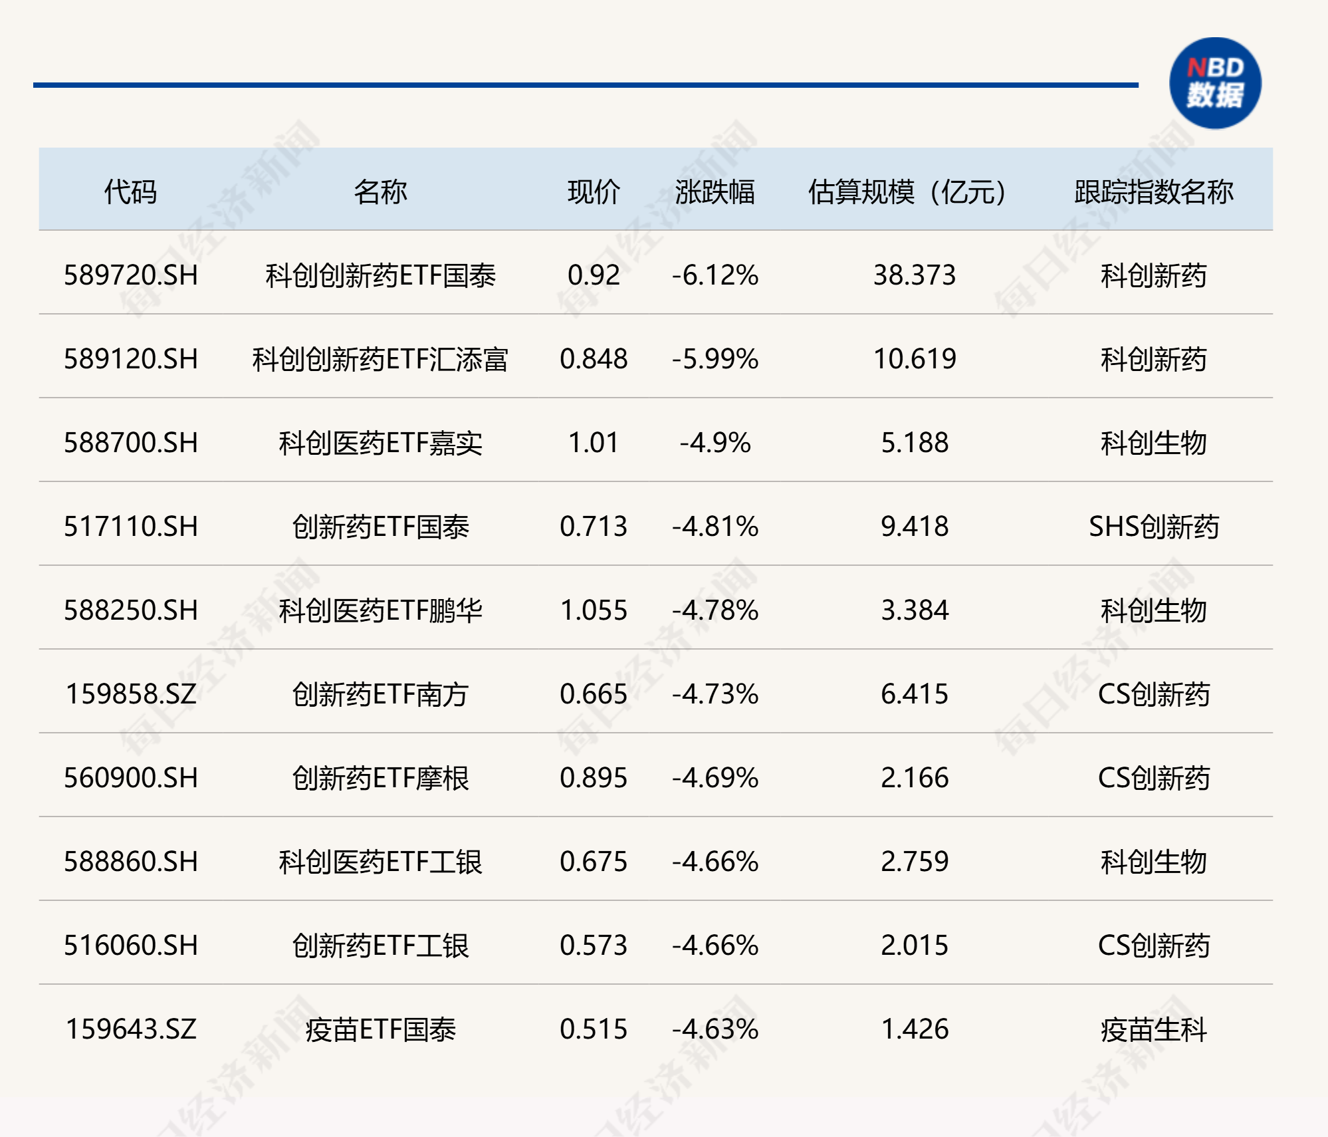The image size is (1328, 1137).
Task: Click fund name 科创医药ETF鹏华
Action: click(x=380, y=610)
